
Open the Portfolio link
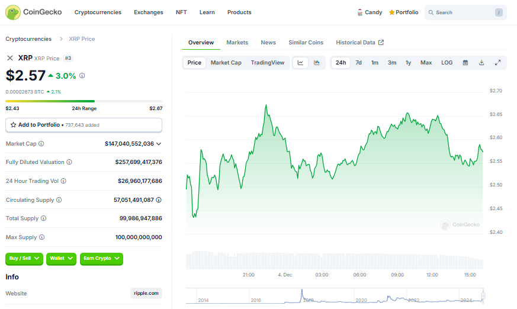[x=407, y=12]
